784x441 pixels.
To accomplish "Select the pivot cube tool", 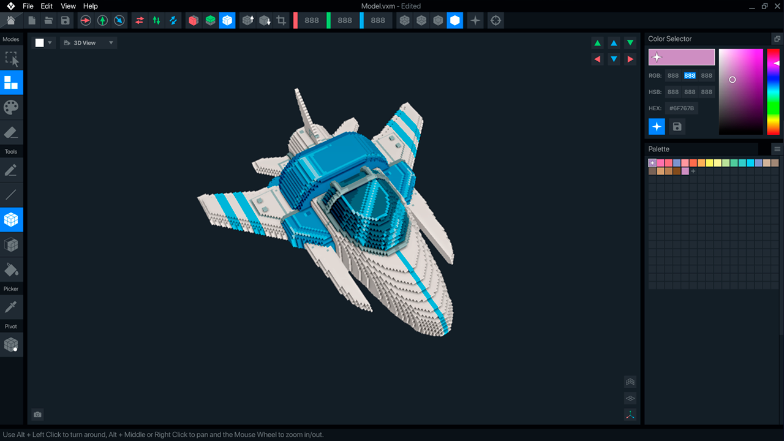I will (11, 345).
